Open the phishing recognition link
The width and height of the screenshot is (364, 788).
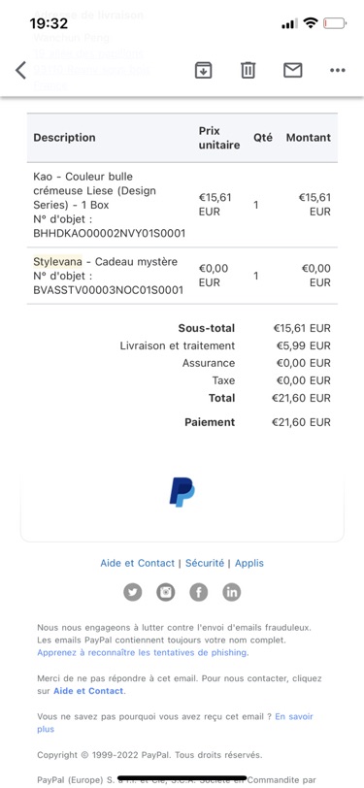143,652
